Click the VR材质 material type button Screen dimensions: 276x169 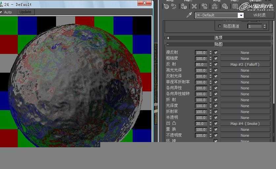259,15
